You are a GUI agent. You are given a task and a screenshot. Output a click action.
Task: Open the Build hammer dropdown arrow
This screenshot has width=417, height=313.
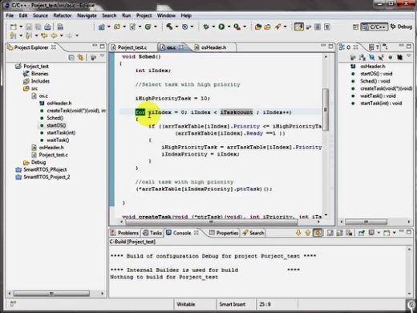coord(176,26)
